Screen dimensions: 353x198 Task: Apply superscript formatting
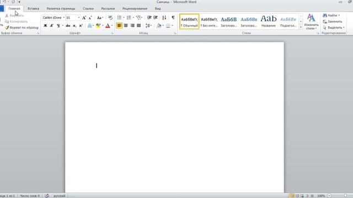pyautogui.click(x=81, y=26)
